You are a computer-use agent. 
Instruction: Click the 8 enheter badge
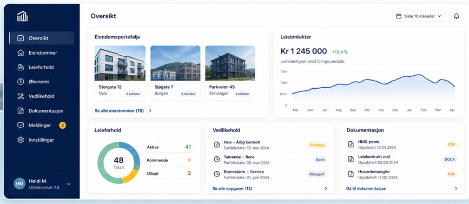point(134,94)
